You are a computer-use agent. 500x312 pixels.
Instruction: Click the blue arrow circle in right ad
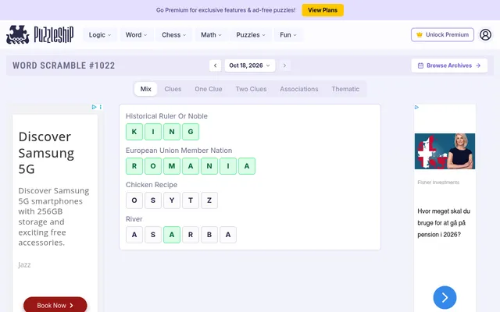pyautogui.click(x=445, y=298)
